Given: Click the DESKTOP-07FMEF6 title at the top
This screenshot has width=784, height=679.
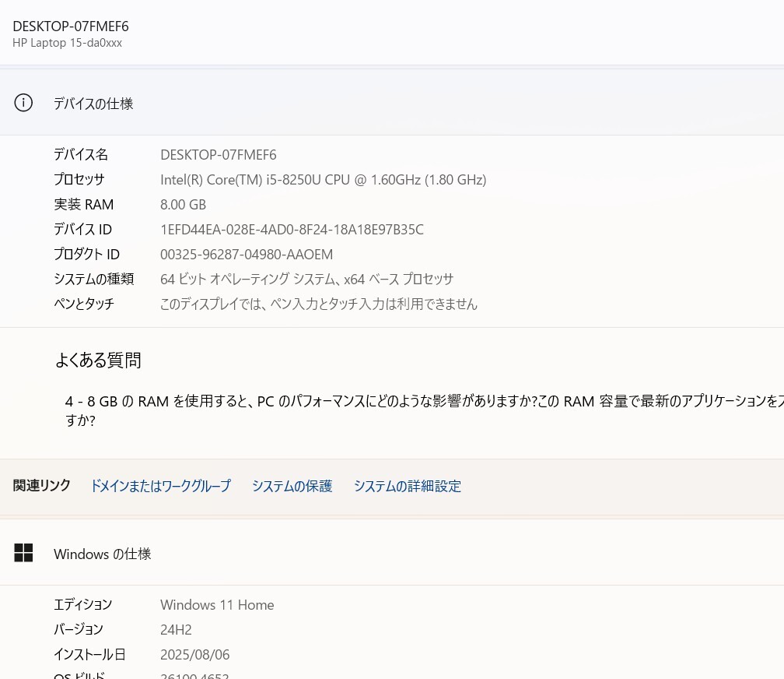Looking at the screenshot, I should click(x=71, y=26).
